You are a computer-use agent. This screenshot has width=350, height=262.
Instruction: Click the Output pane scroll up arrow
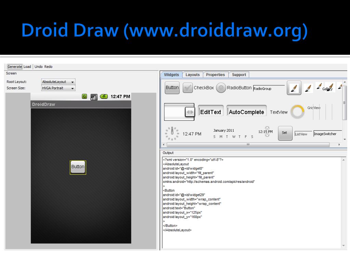pyautogui.click(x=344, y=160)
